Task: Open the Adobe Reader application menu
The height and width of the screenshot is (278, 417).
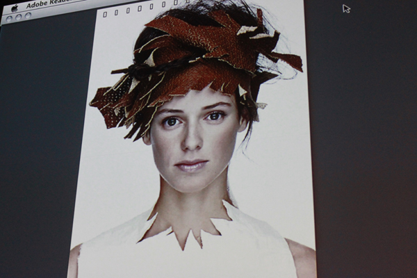Action: click(x=48, y=4)
